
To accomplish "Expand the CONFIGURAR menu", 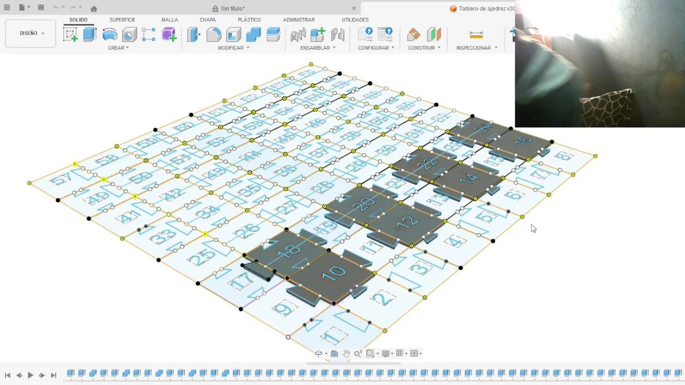I will [376, 48].
